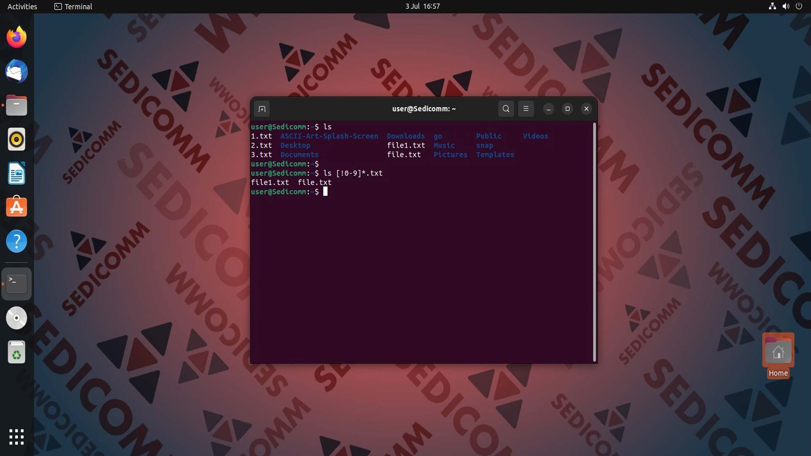Click the go directory name
811x456 pixels.
[438, 136]
